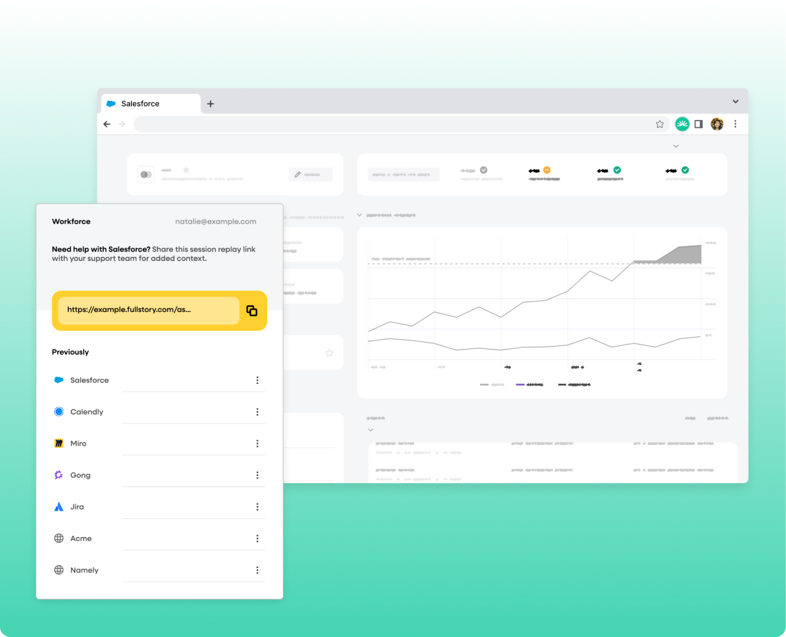Screen dimensions: 786x637
Task: Click the dark gray legend entry under the chart
Action: (x=574, y=385)
